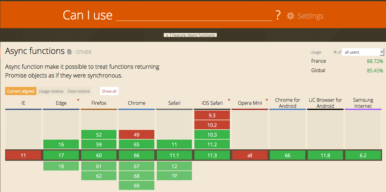Click the Safari browser column header

pyautogui.click(x=174, y=103)
